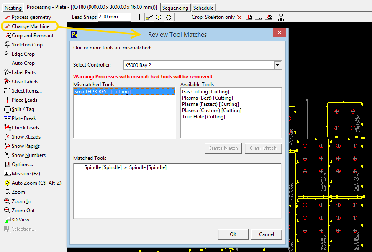
Task: Click the Zoom Out magnifier
Action: pyautogui.click(x=8, y=211)
